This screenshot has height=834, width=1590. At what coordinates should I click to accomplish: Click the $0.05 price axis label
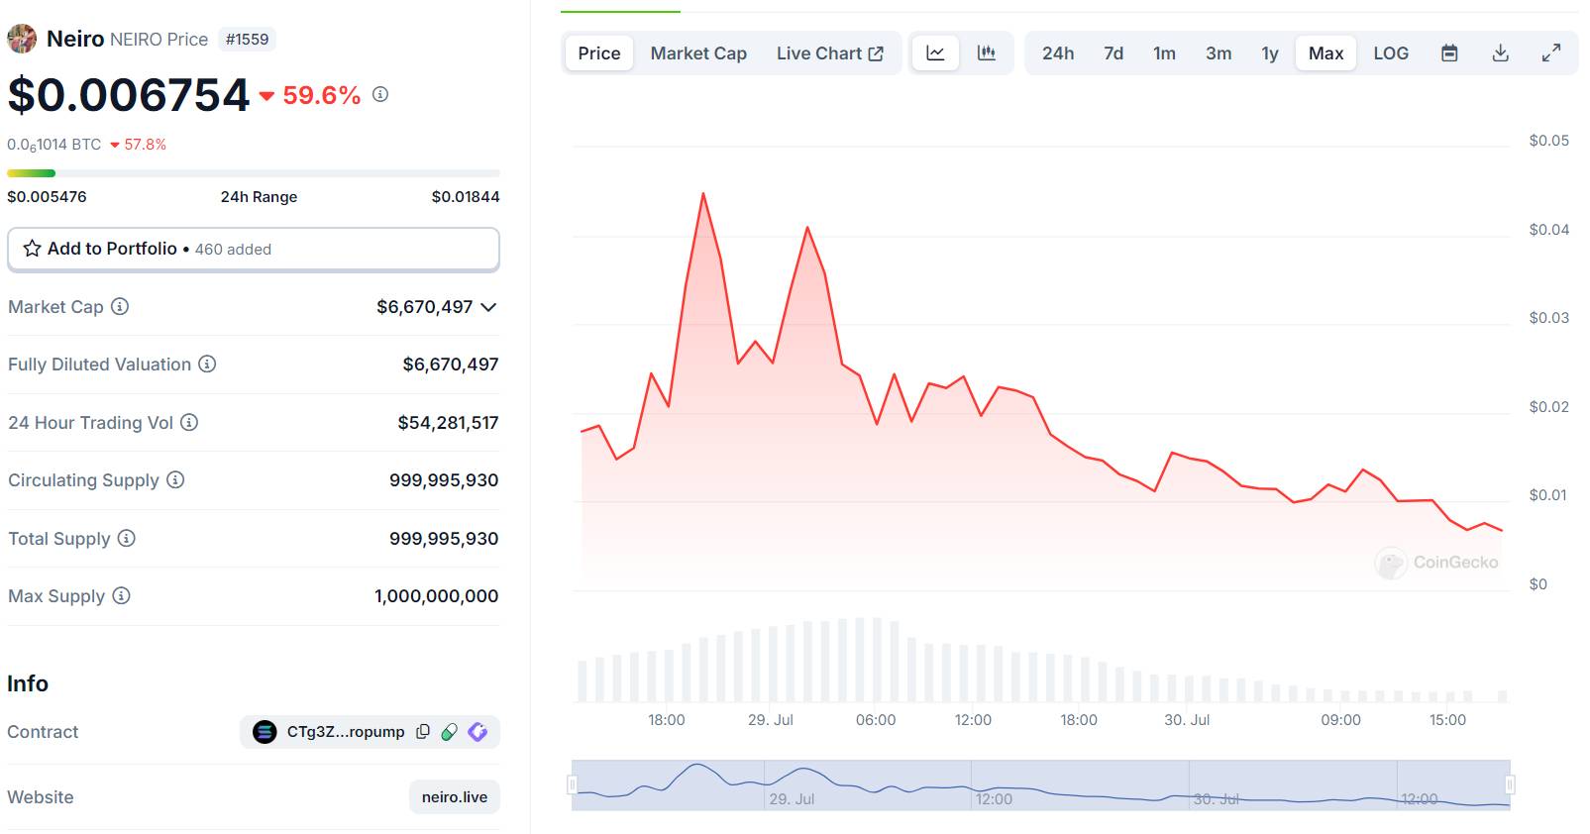click(x=1549, y=141)
